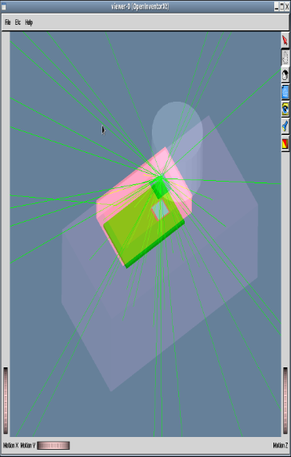Select the Seek flashlight tool
The height and width of the screenshot is (457, 291).
[285, 126]
